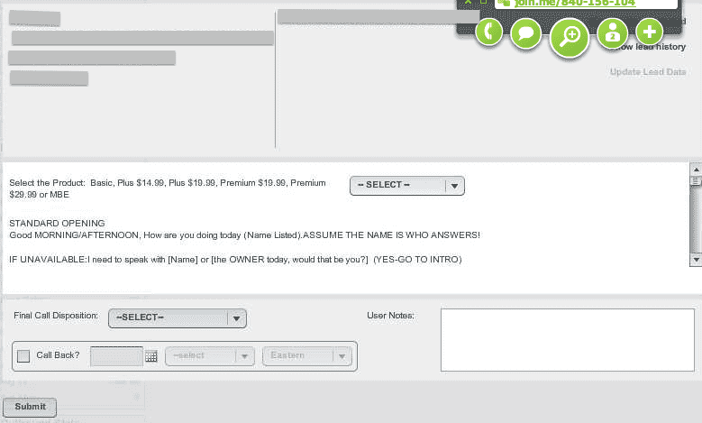This screenshot has width=702, height=423.
Task: Open the join.me participants icon
Action: [612, 33]
